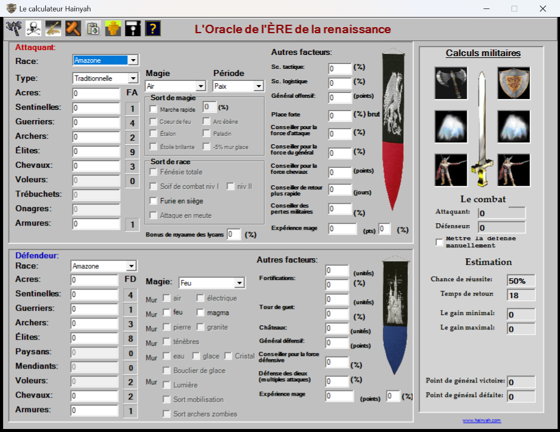Tick the Mur feu checkbox for defender

coord(167,313)
